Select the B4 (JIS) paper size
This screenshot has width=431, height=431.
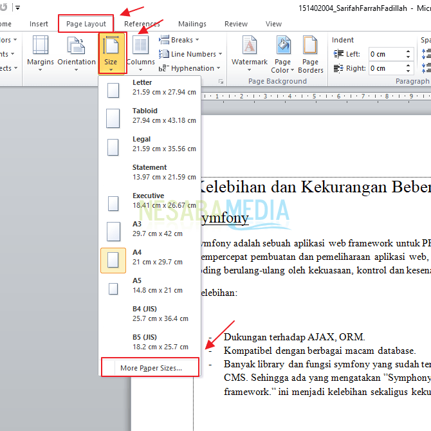[150, 316]
